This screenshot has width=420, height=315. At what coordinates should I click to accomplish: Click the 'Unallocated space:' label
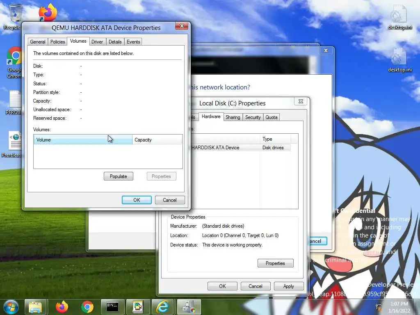(52, 110)
